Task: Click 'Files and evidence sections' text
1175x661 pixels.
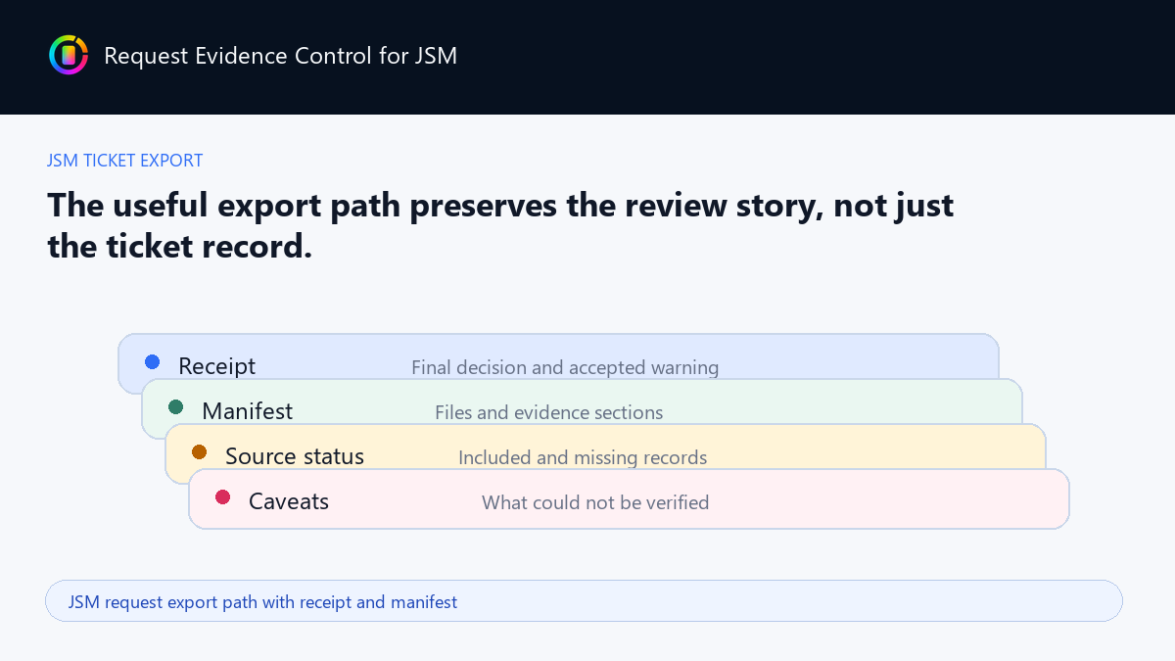Action: 548,413
